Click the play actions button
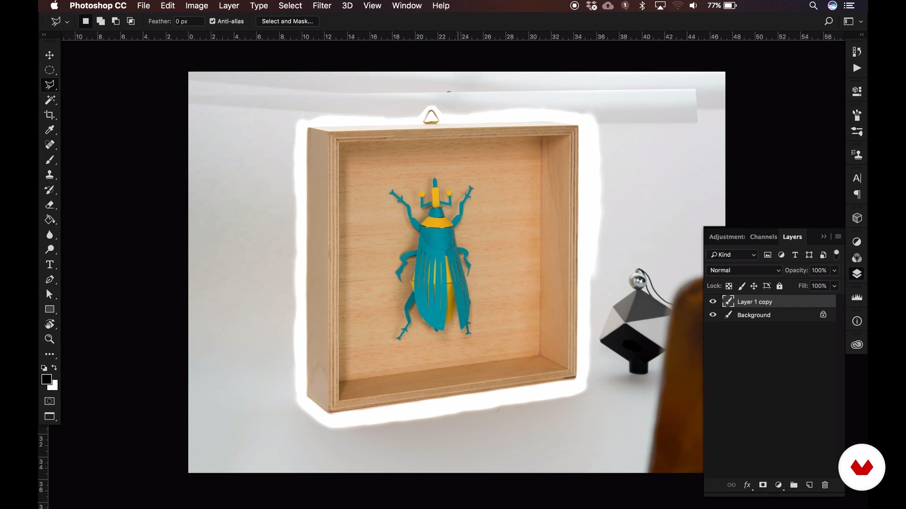Viewport: 906px width, 509px height. (857, 68)
